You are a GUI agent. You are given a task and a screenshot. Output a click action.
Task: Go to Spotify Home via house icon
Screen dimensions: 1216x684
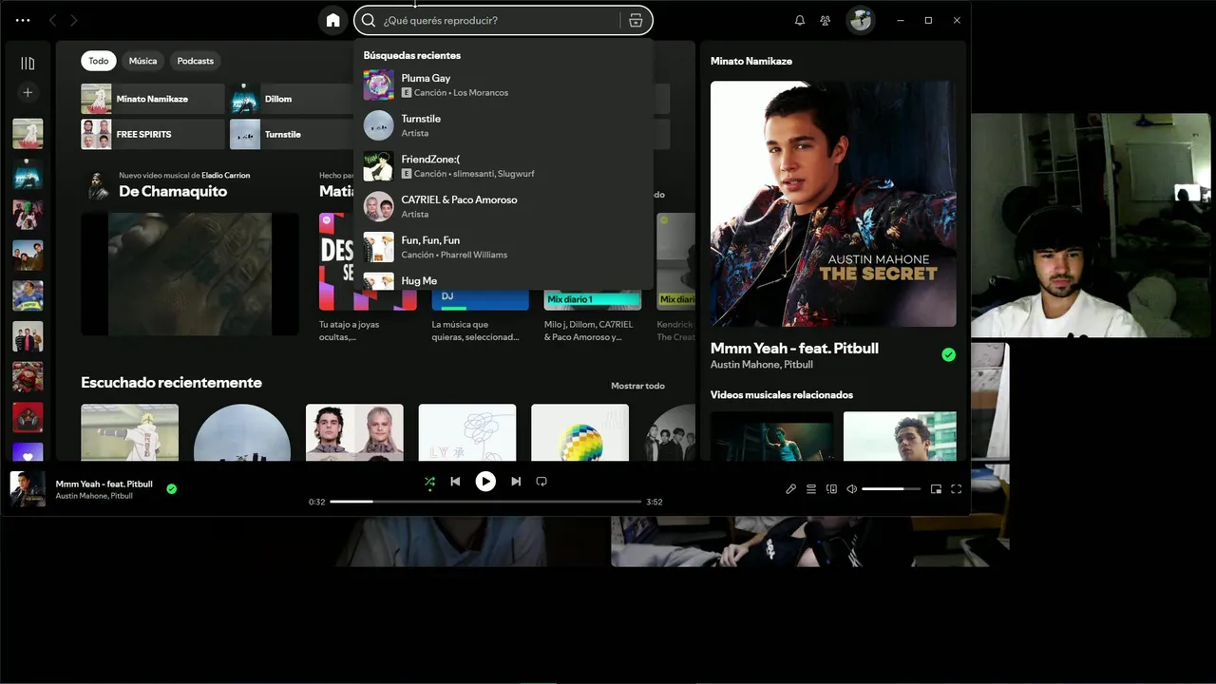(x=332, y=20)
